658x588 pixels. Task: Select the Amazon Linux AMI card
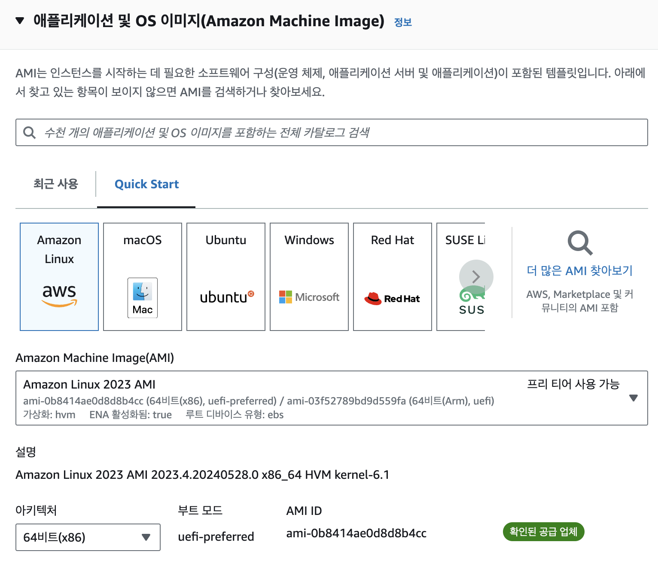59,277
